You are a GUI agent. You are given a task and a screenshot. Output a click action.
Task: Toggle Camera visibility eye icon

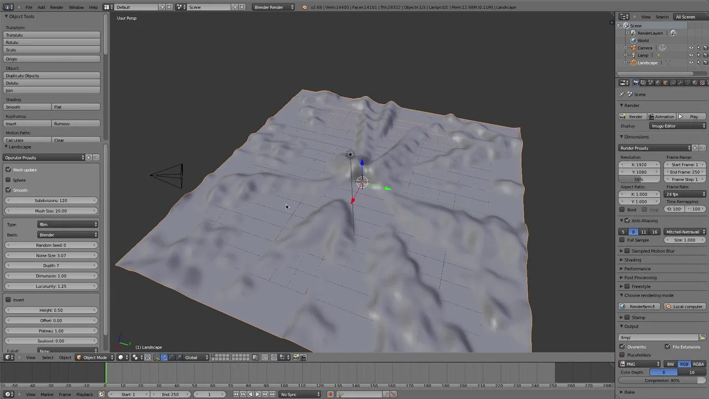[x=691, y=48]
